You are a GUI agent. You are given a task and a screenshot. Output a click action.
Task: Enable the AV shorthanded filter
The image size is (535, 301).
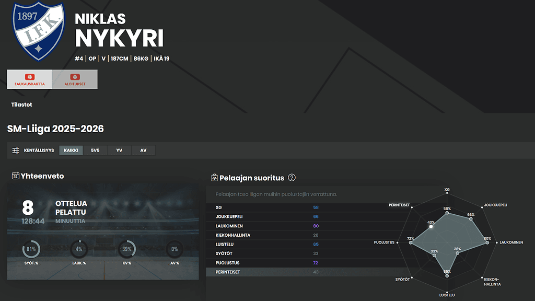click(143, 150)
